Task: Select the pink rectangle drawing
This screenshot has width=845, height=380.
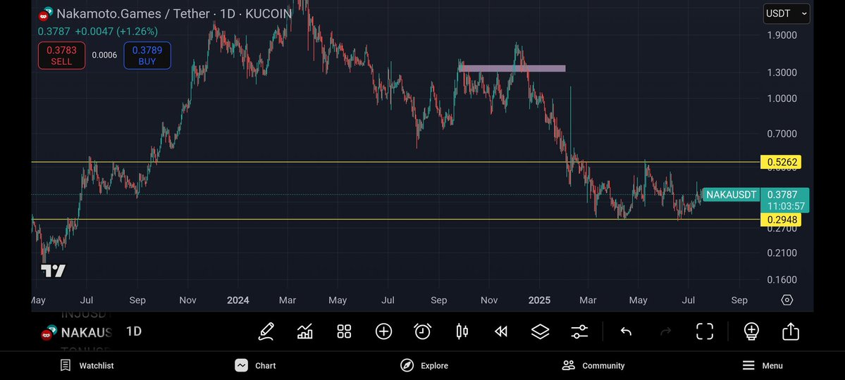Action: click(x=512, y=68)
